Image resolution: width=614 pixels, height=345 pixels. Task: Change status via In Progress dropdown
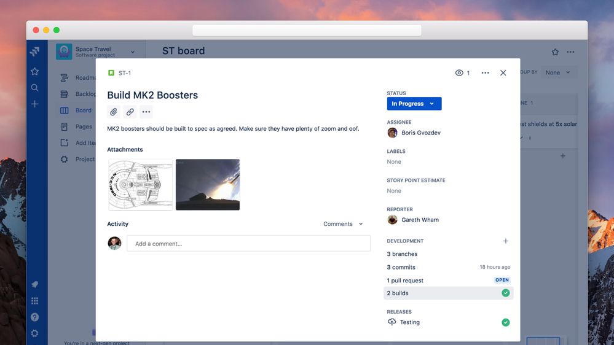point(414,104)
